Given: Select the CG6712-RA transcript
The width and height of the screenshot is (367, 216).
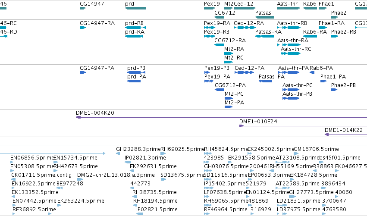Looking at the screenshot, I should click(220, 45).
